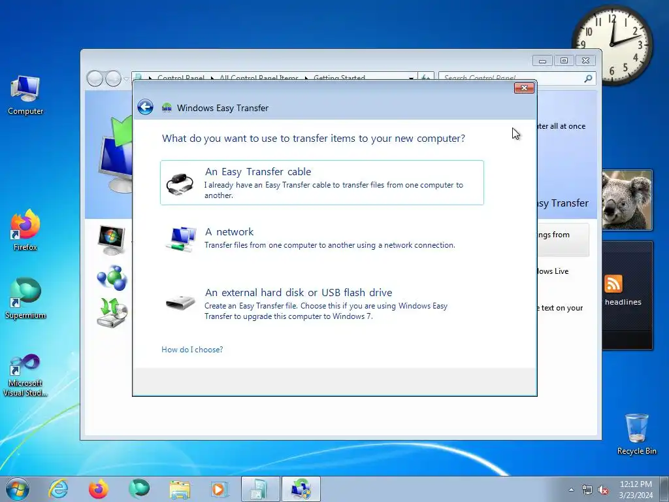The height and width of the screenshot is (502, 669).
Task: Refresh the Control Panel address bar
Action: click(x=426, y=78)
